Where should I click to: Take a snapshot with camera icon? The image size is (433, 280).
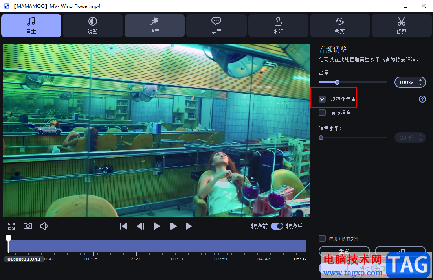pyautogui.click(x=28, y=226)
